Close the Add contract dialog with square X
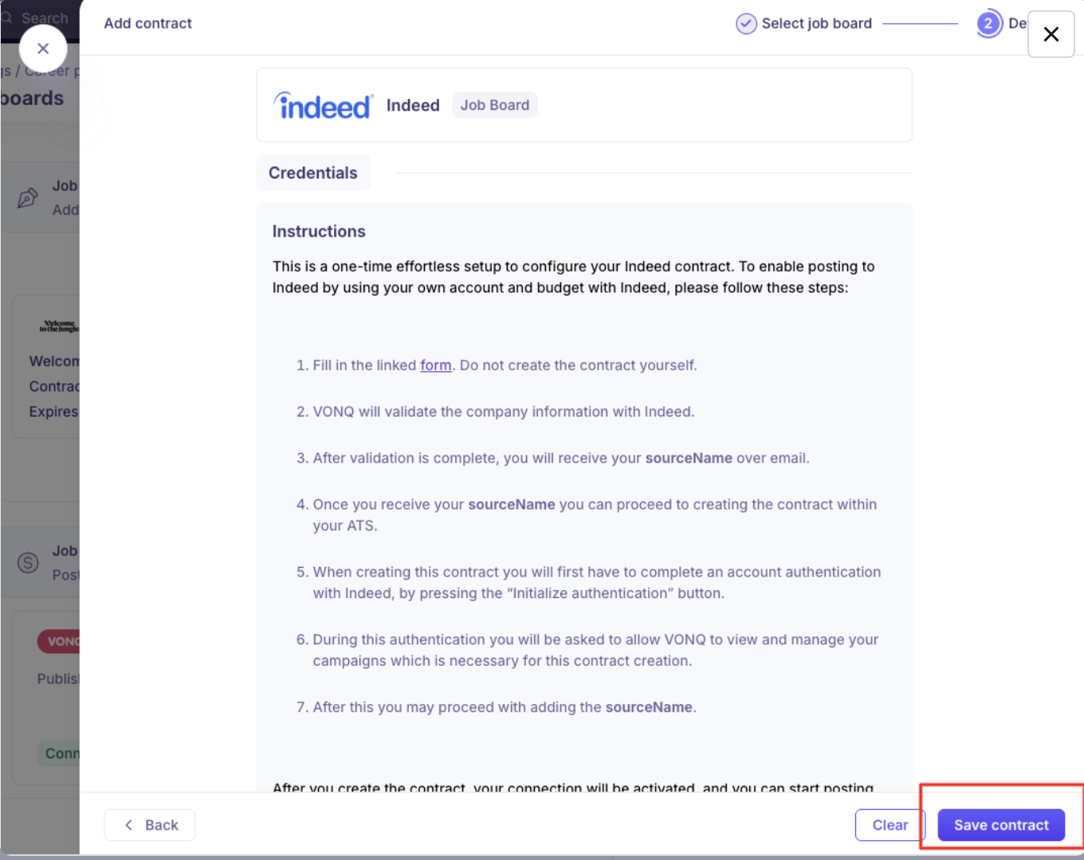This screenshot has height=860, width=1084. pyautogui.click(x=1051, y=34)
